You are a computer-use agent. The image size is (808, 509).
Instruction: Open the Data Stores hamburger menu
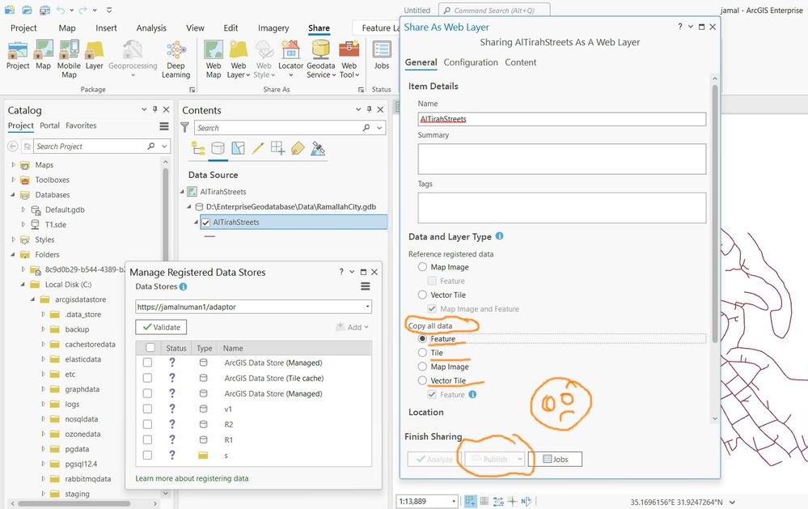pyautogui.click(x=366, y=286)
